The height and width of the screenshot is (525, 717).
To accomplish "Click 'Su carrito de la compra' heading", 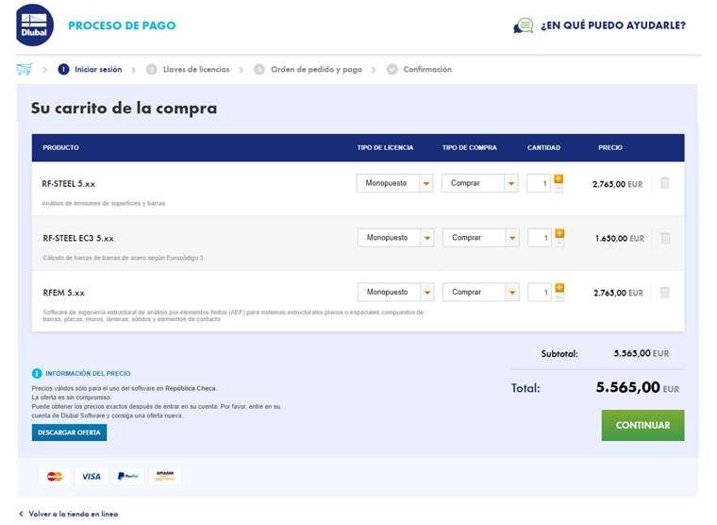I will click(x=124, y=109).
